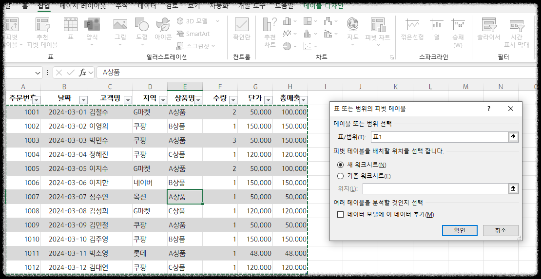Click the 48,000 unit price cell
541x279 pixels.
[255, 253]
